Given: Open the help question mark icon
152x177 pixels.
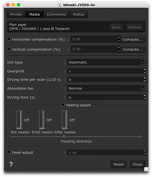Looking at the screenshot, I should pyautogui.click(x=11, y=164).
